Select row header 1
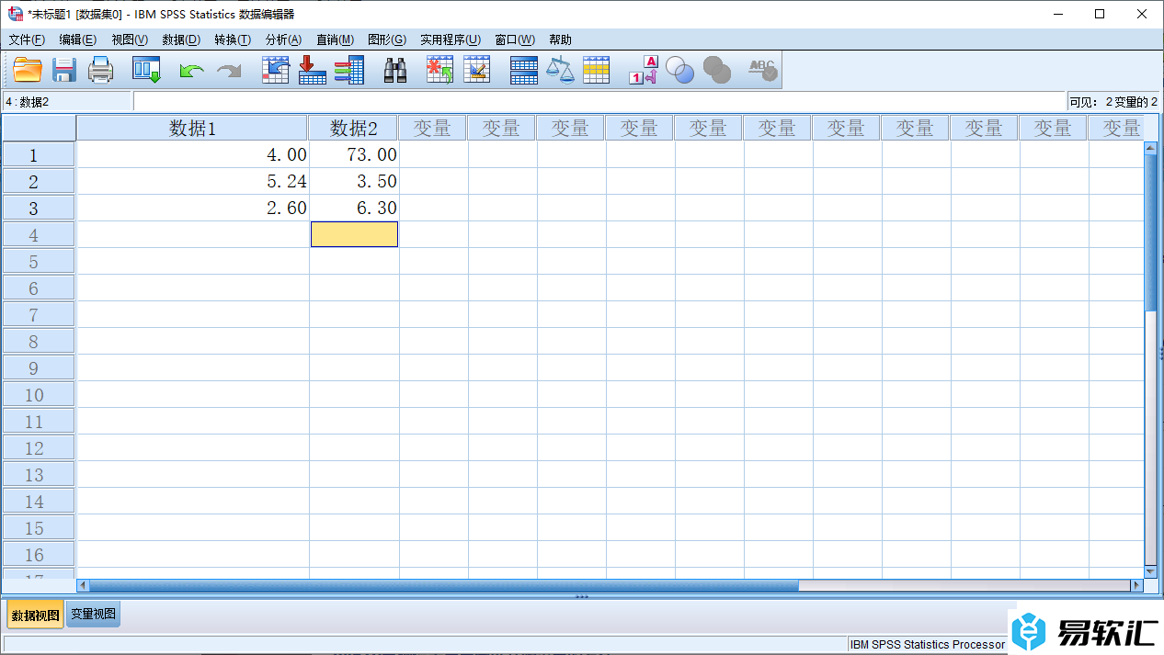 click(x=39, y=154)
